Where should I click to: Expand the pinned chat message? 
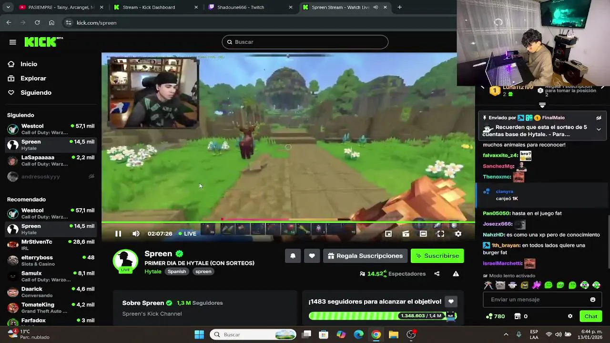coord(599,129)
